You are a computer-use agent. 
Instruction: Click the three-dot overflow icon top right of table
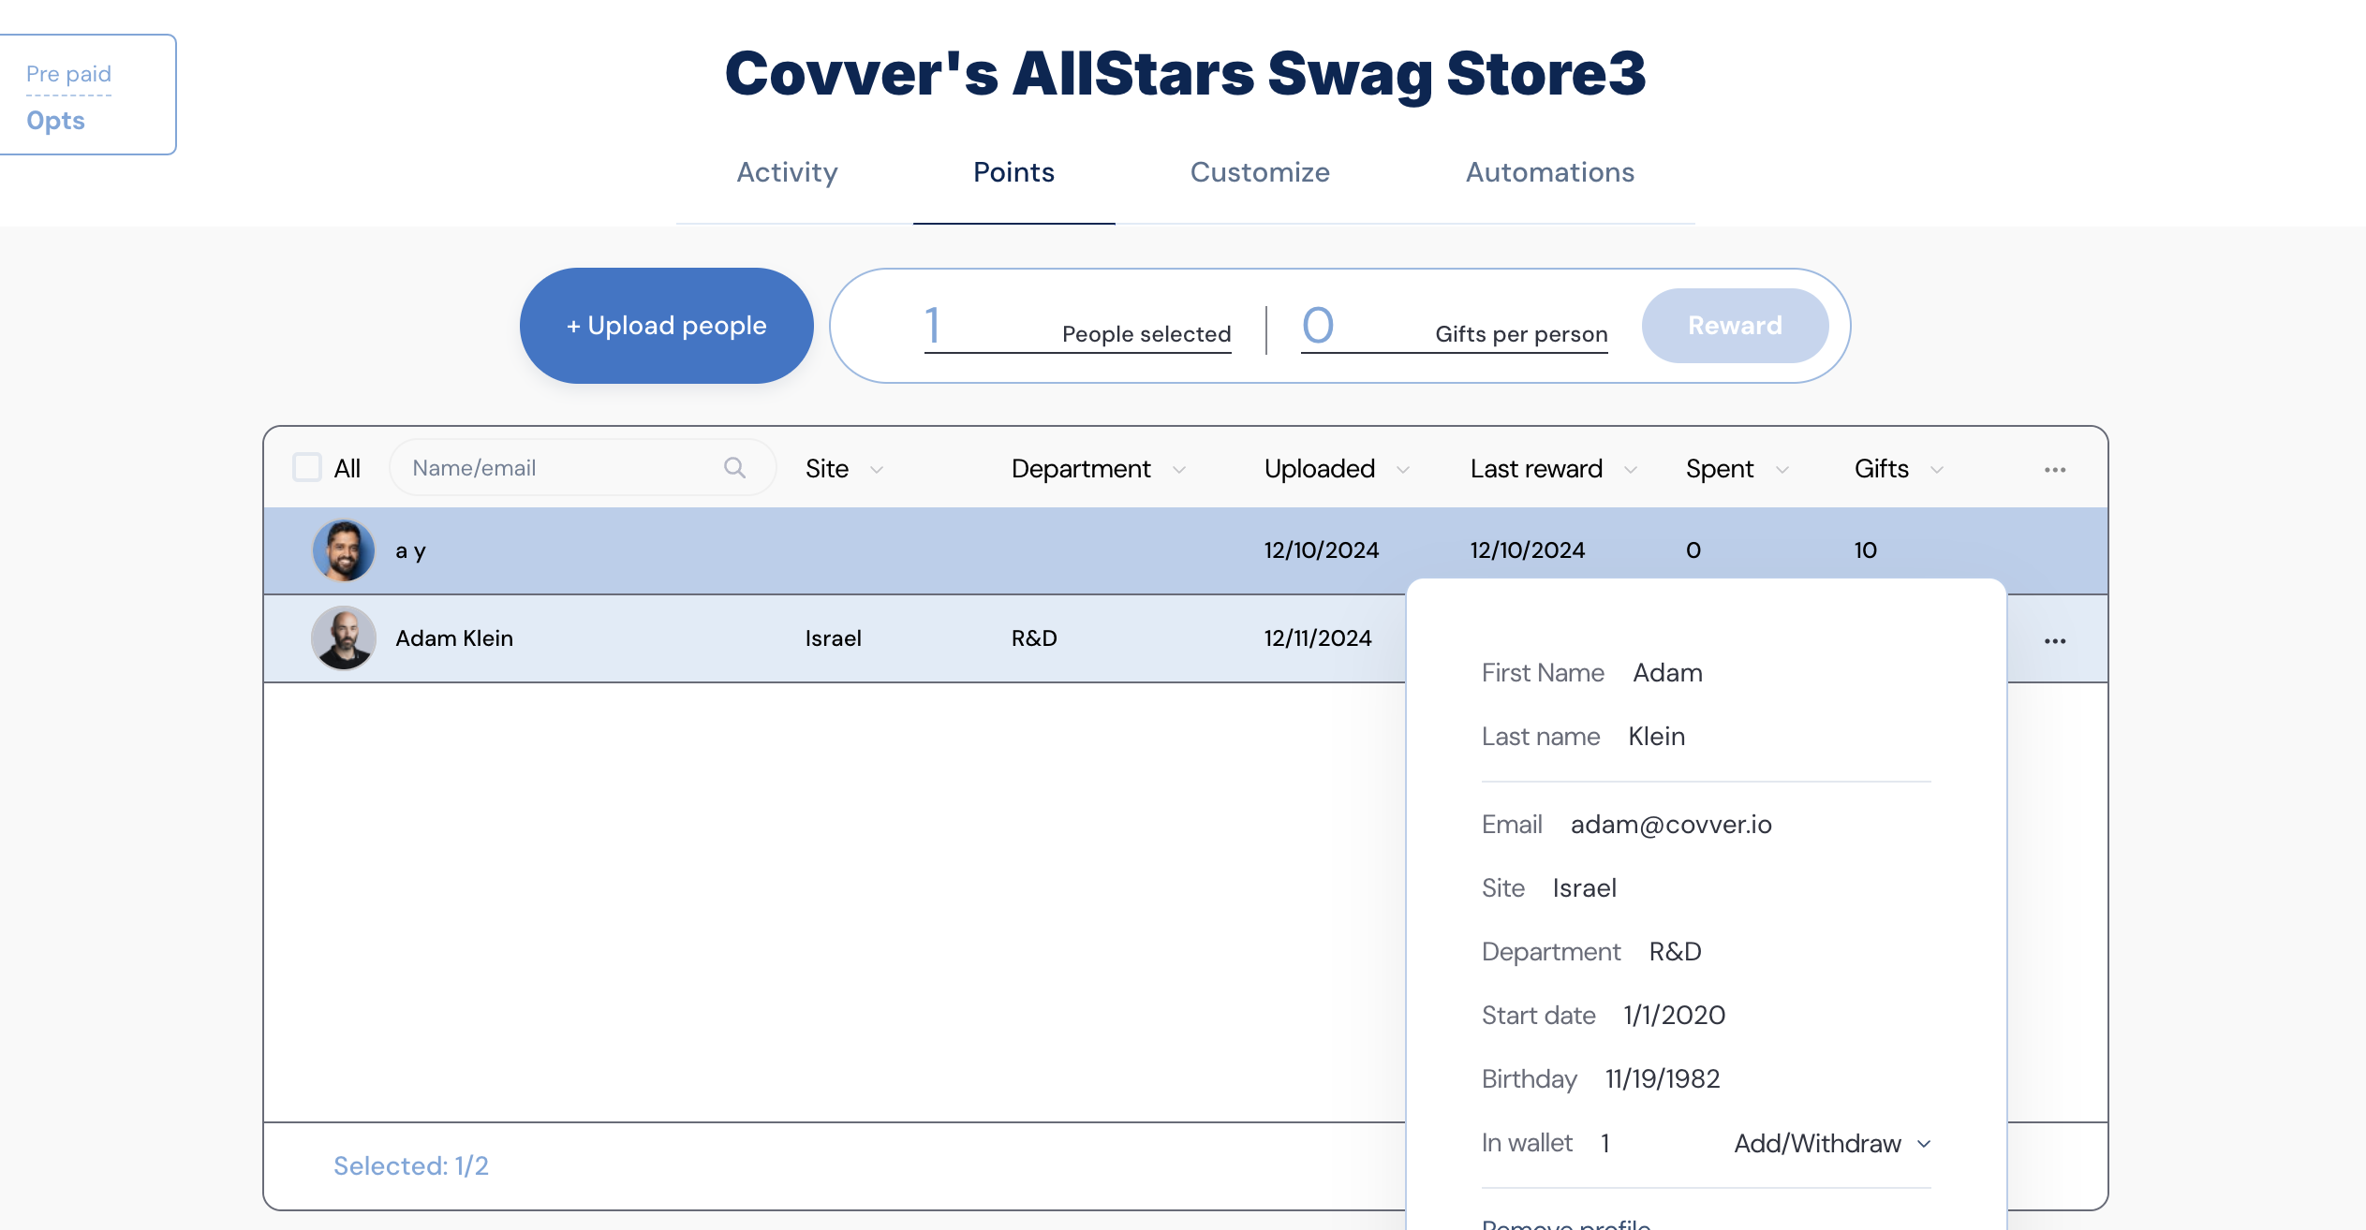2055,469
